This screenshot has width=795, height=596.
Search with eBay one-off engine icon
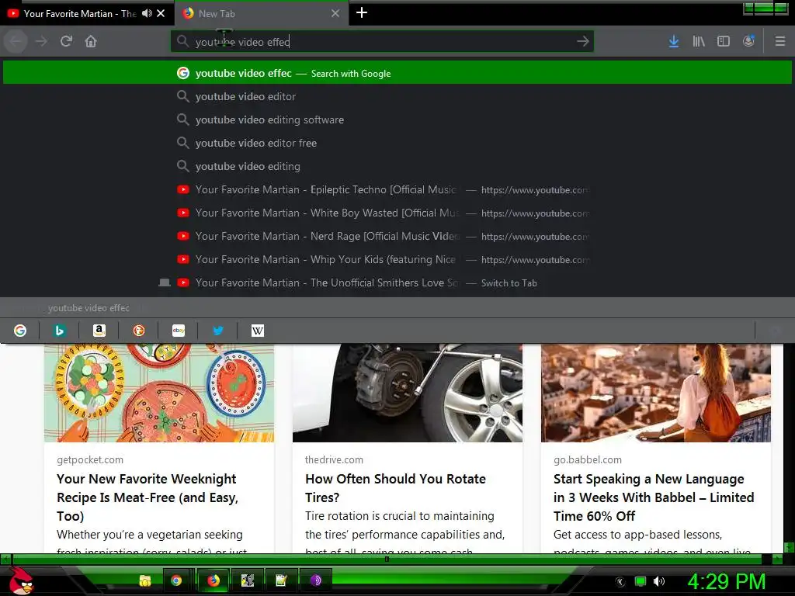click(x=179, y=331)
